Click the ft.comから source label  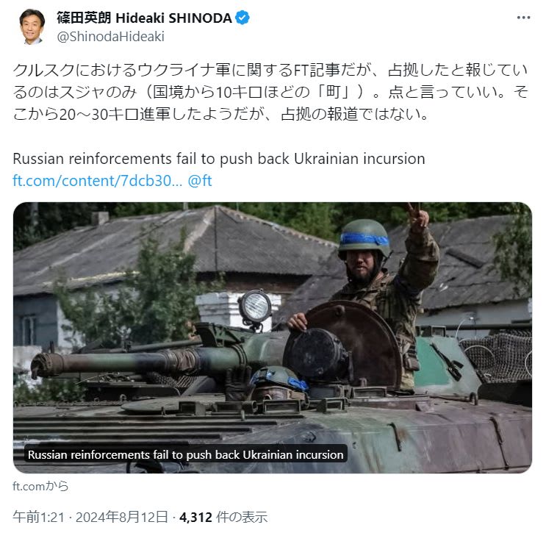point(40,486)
